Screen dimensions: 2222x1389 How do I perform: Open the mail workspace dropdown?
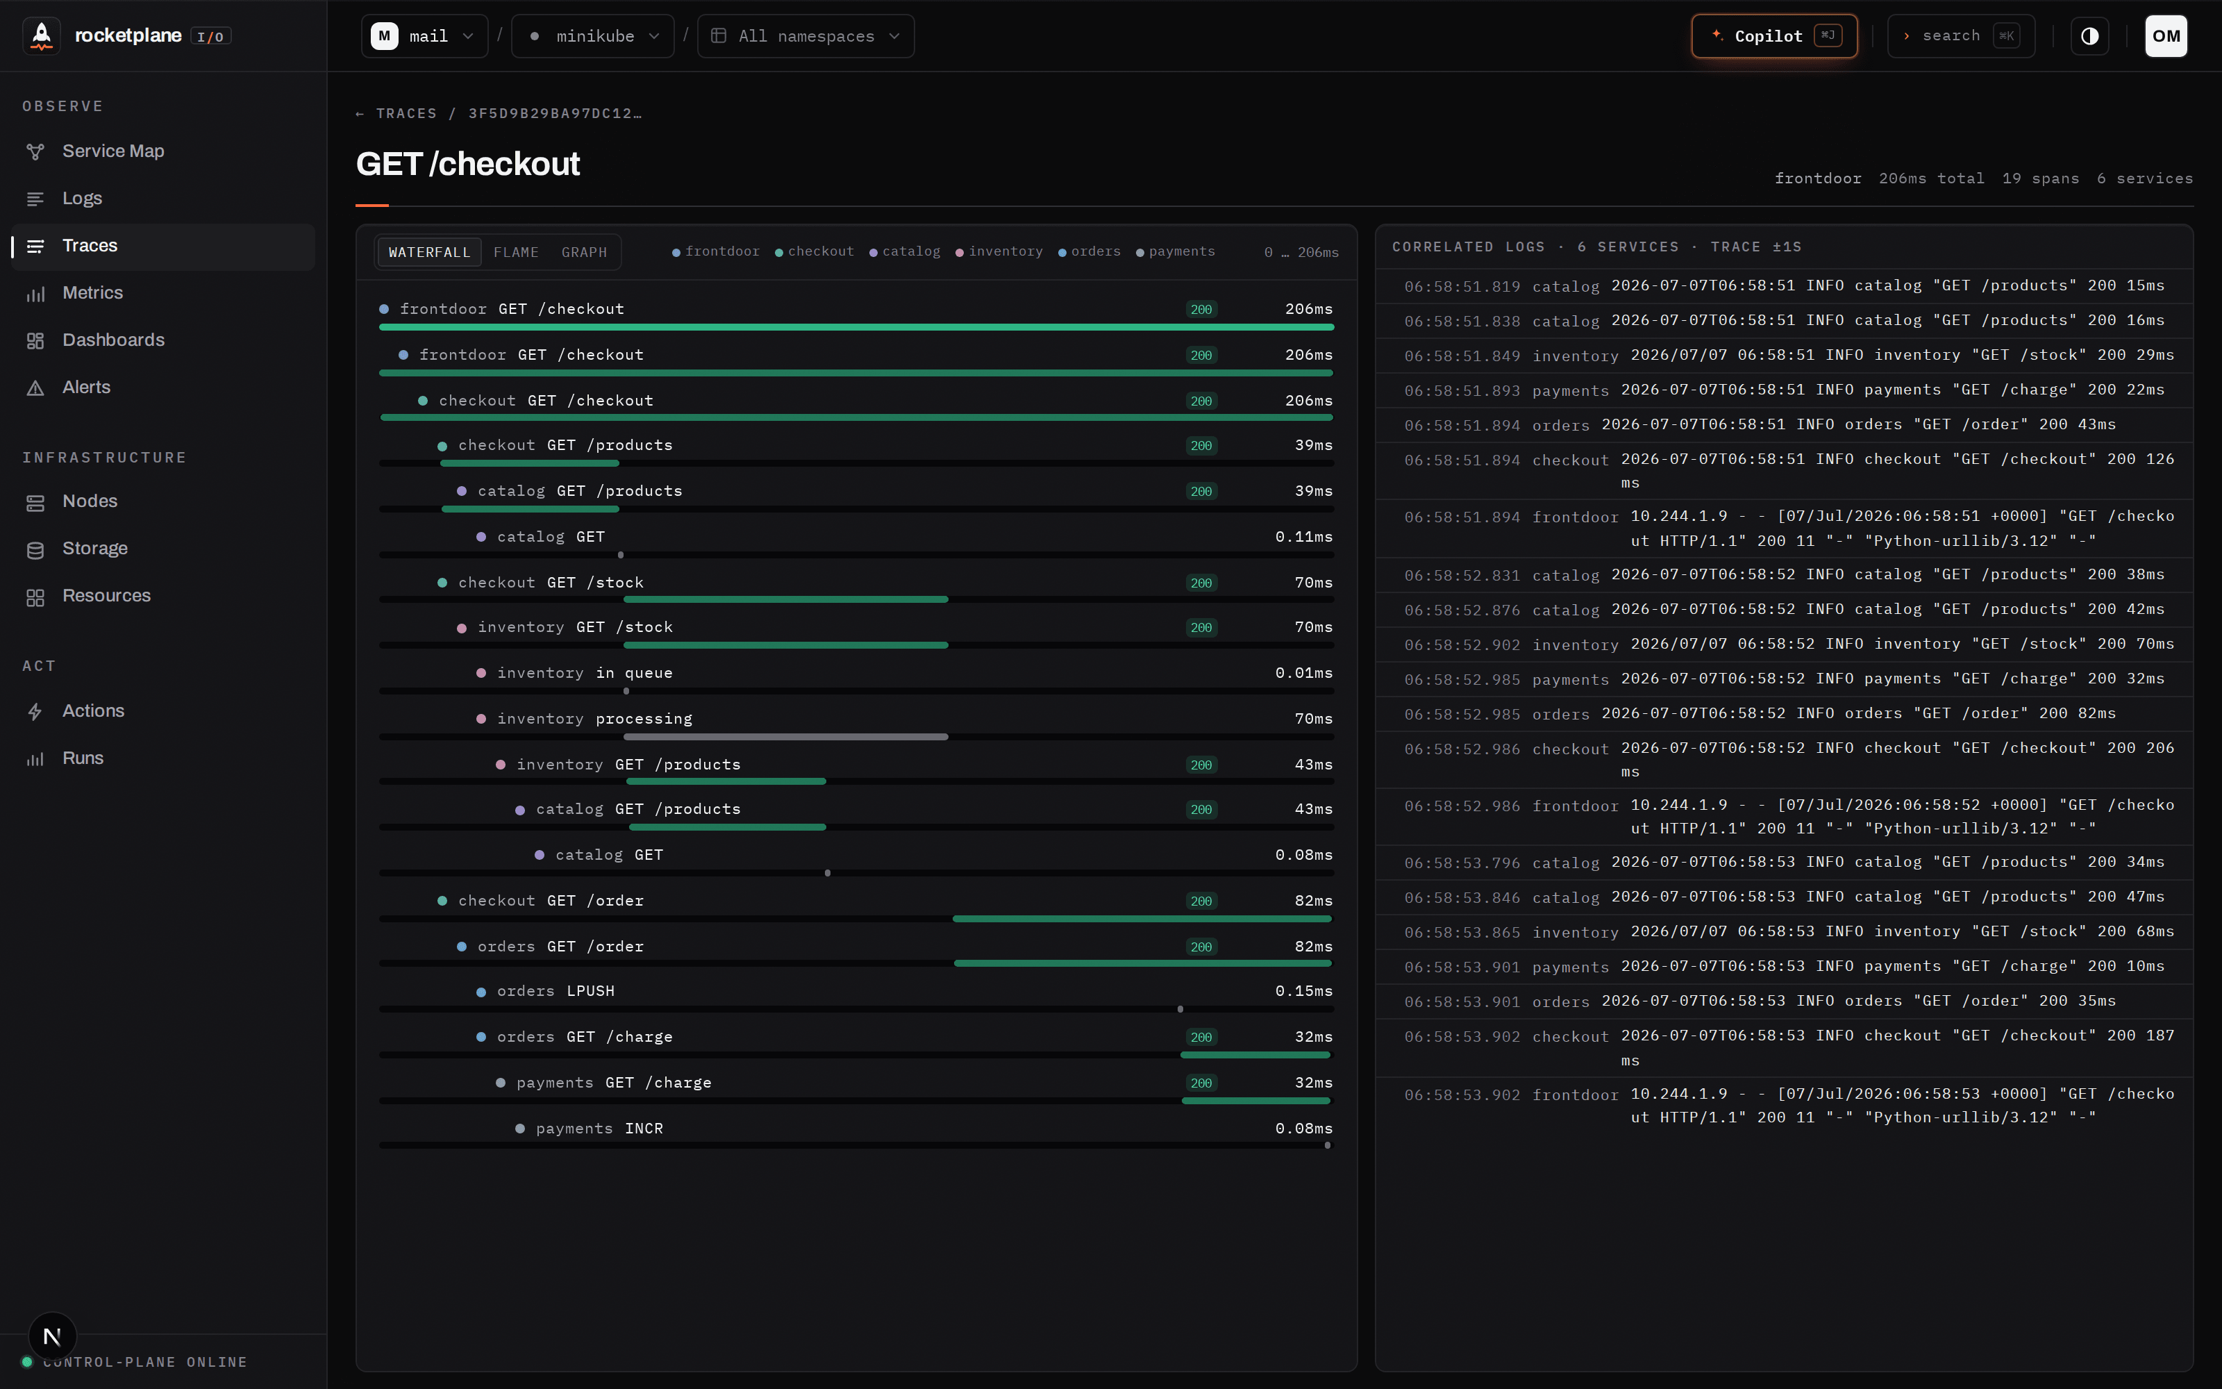point(424,36)
